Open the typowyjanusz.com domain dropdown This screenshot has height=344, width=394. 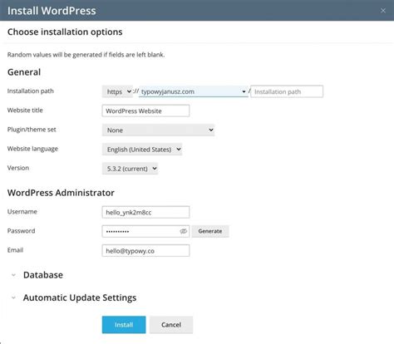tap(193, 91)
